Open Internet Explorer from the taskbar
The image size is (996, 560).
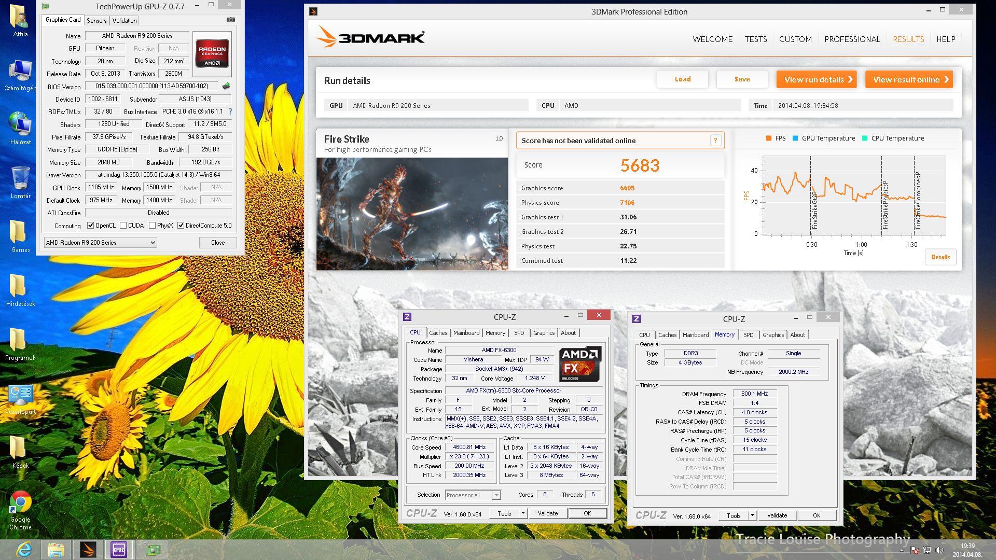(24, 549)
